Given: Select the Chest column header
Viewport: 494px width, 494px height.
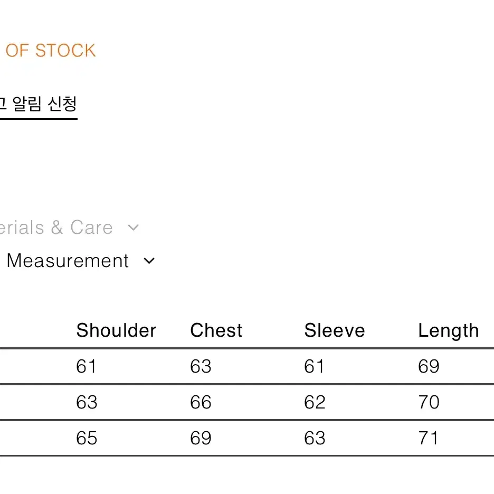Looking at the screenshot, I should pos(216,330).
